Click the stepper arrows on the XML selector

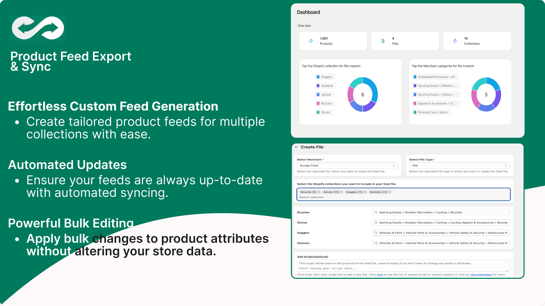(507, 165)
